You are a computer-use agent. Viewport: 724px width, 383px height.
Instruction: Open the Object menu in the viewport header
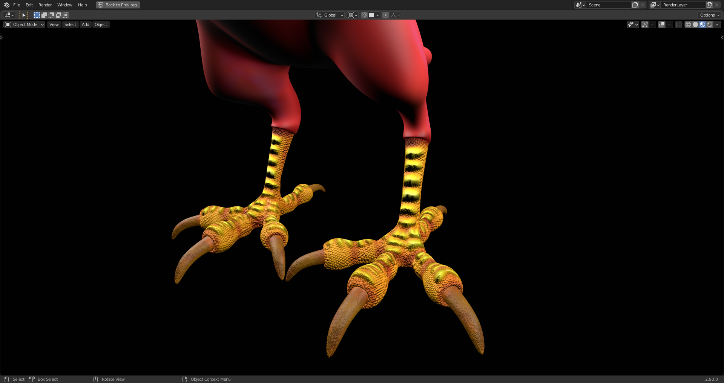click(101, 24)
